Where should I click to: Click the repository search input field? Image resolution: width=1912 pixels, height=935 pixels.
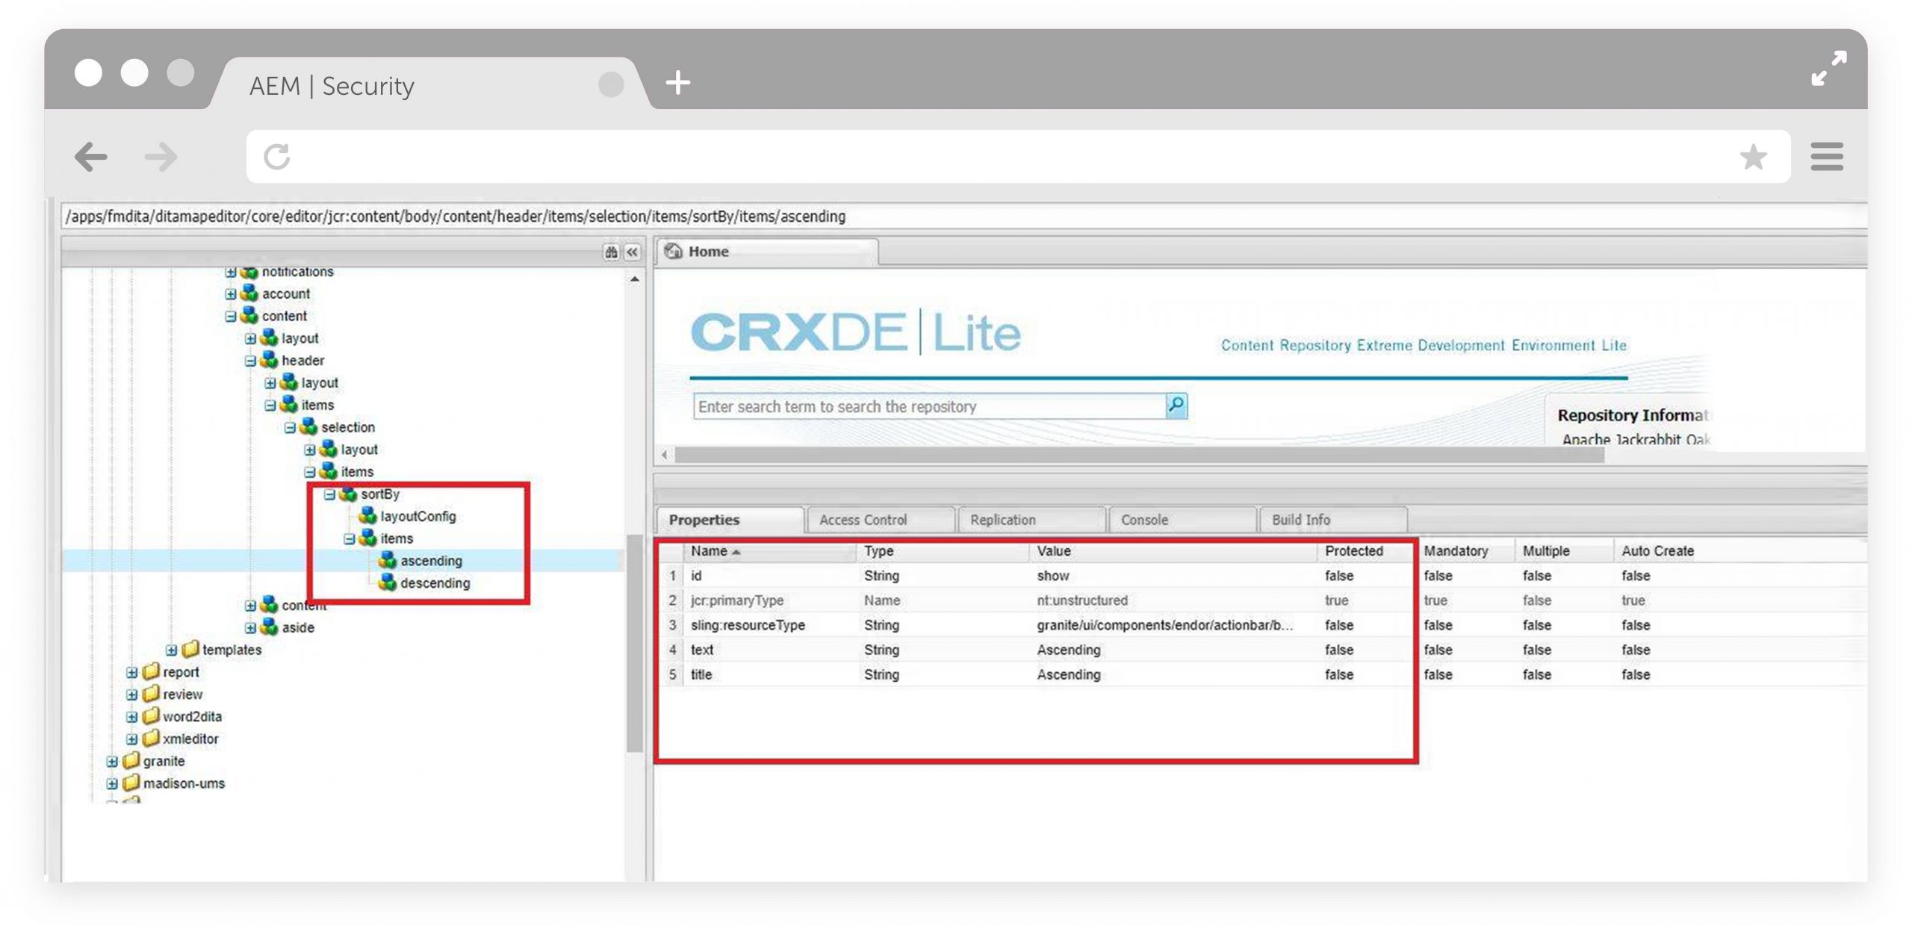click(x=929, y=406)
